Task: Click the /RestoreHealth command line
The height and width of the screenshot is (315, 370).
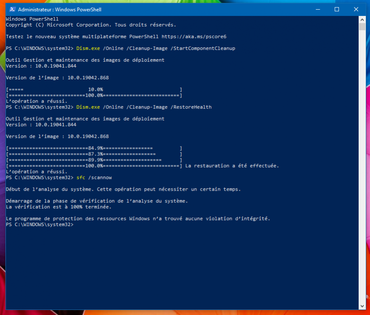Action: pos(109,107)
